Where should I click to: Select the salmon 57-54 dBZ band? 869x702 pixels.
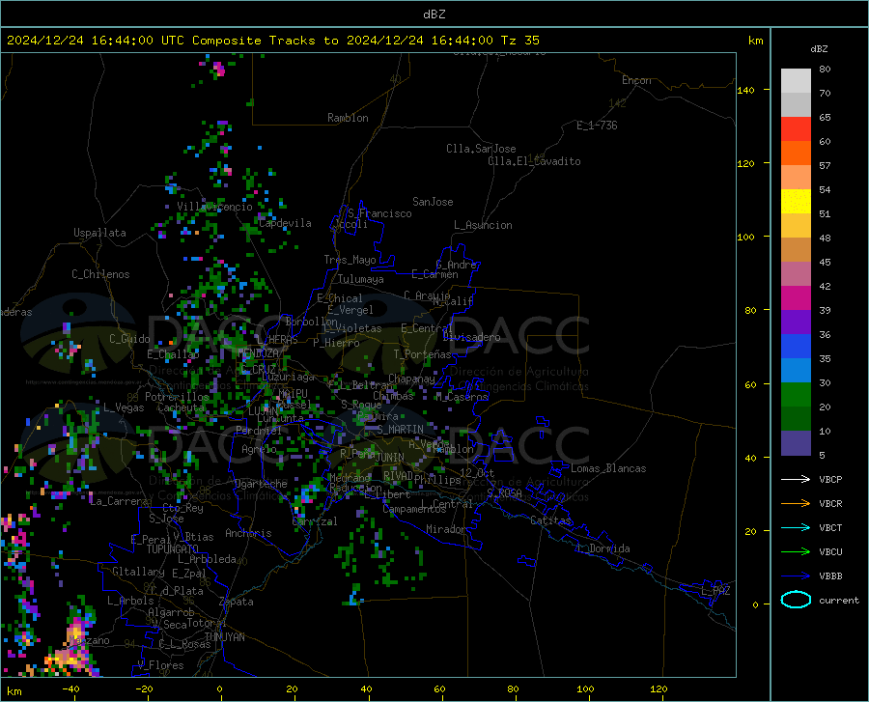tap(796, 178)
